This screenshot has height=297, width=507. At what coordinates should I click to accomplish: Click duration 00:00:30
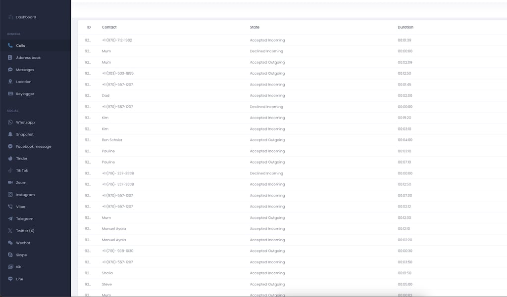pos(405,251)
